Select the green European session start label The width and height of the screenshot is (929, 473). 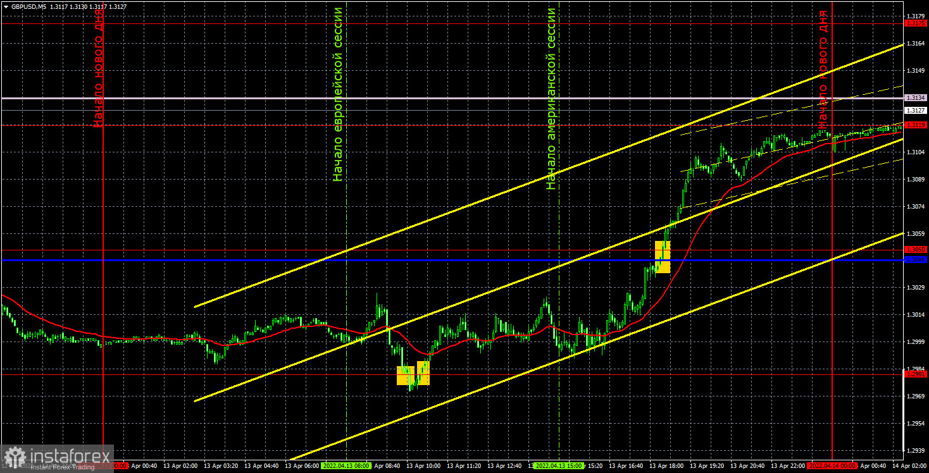coord(339,94)
